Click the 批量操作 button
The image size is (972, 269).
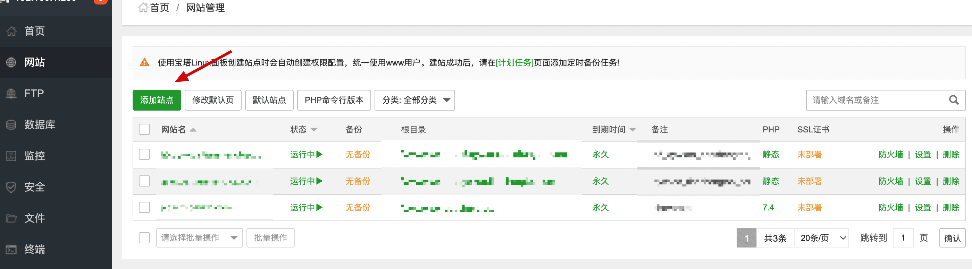point(270,238)
